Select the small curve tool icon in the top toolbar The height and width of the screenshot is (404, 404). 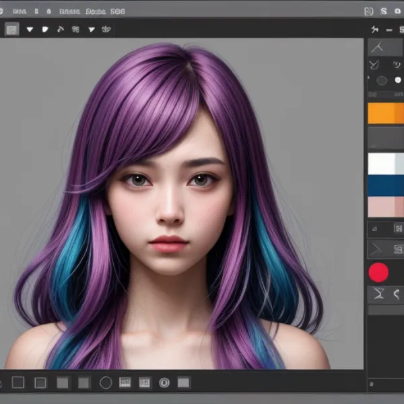click(61, 30)
